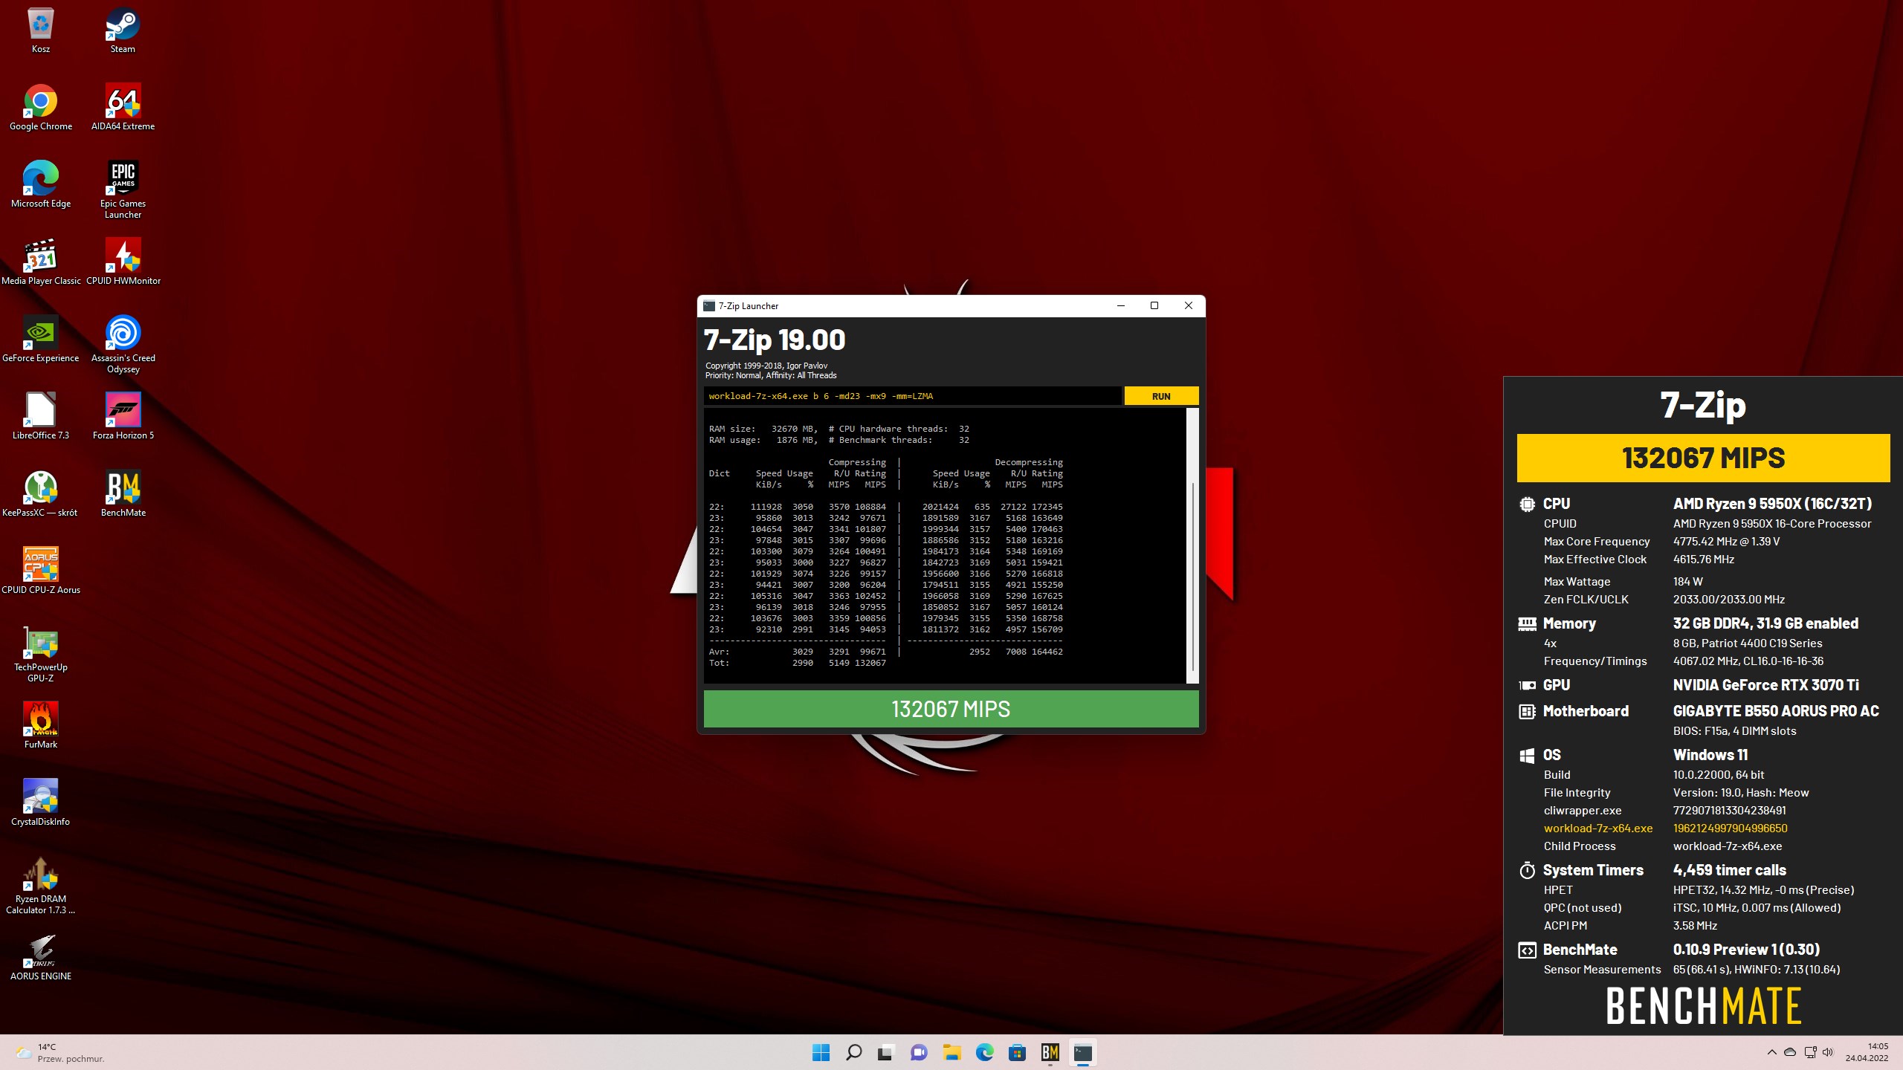Viewport: 1903px width, 1070px height.
Task: Click 0.10.9 Preview 1 (0.30) version text
Action: click(x=1746, y=949)
